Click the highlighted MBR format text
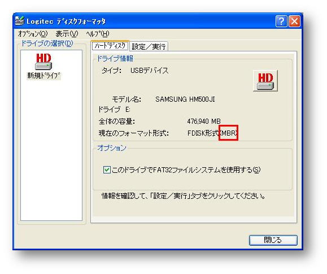Image resolution: width=327 pixels, height=274 pixels. pos(228,133)
